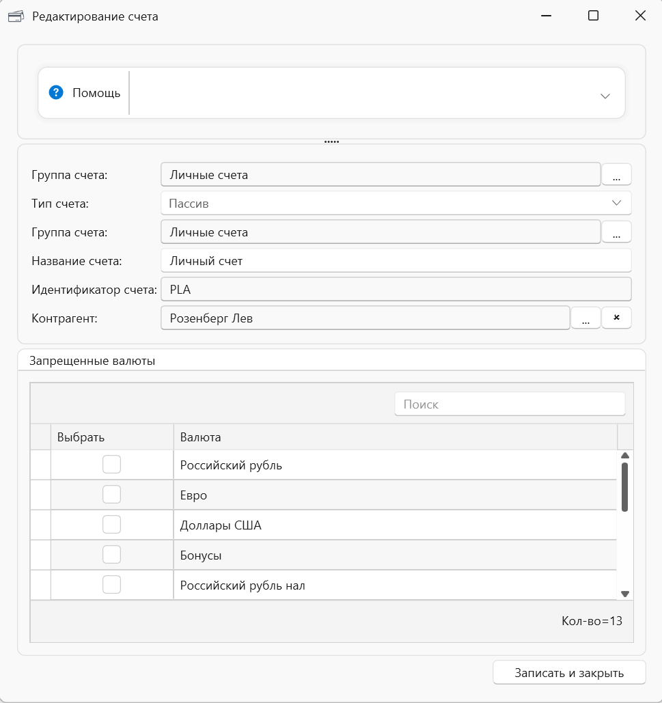Expand the Помощь help panel chevron

pyautogui.click(x=605, y=96)
